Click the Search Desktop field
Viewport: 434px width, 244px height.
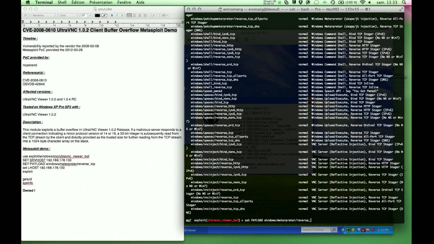click(x=316, y=230)
